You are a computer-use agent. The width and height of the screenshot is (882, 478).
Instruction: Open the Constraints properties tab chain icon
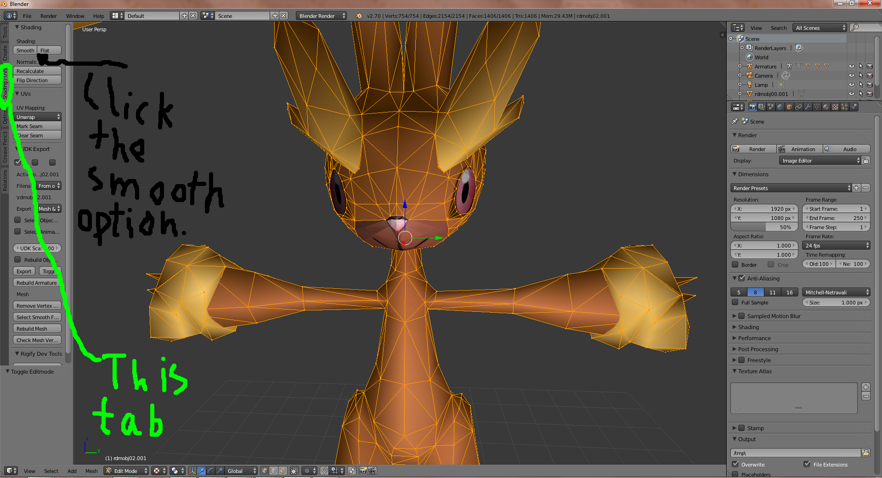click(798, 107)
